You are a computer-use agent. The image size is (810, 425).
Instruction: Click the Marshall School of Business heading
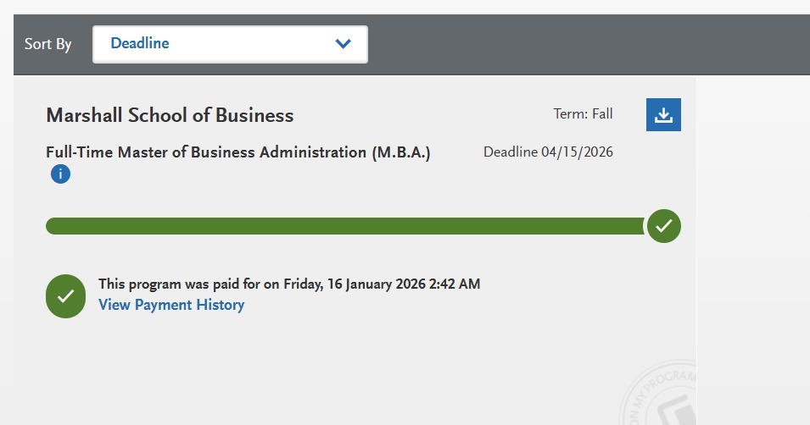click(x=170, y=115)
